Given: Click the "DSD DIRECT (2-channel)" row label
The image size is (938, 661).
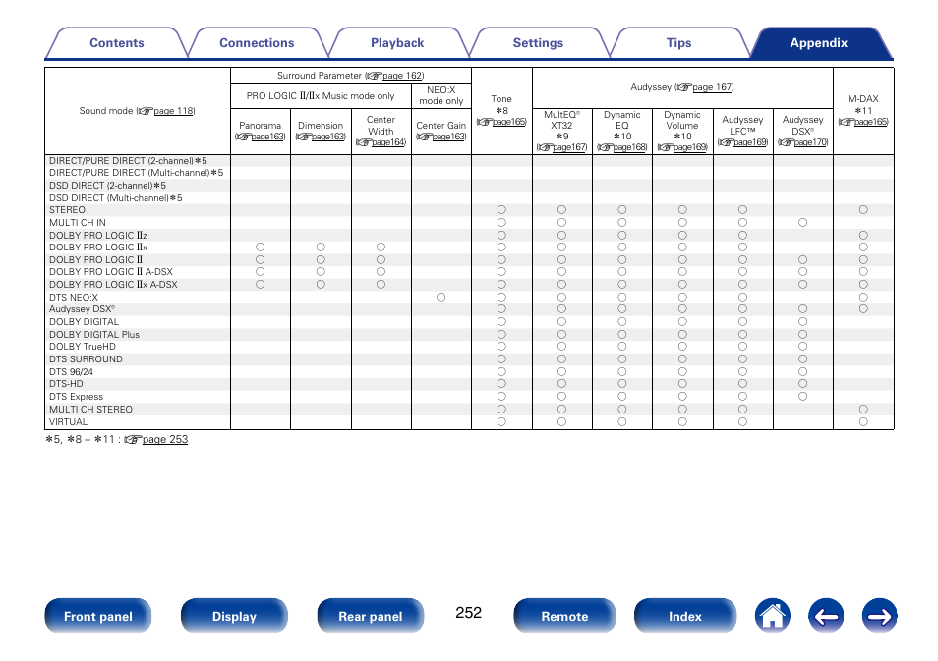Looking at the screenshot, I should tap(108, 186).
